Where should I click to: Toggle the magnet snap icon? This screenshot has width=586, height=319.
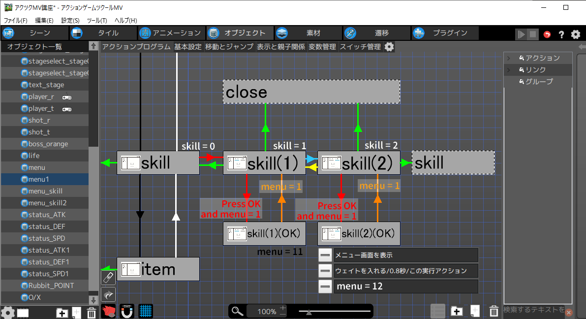127,311
